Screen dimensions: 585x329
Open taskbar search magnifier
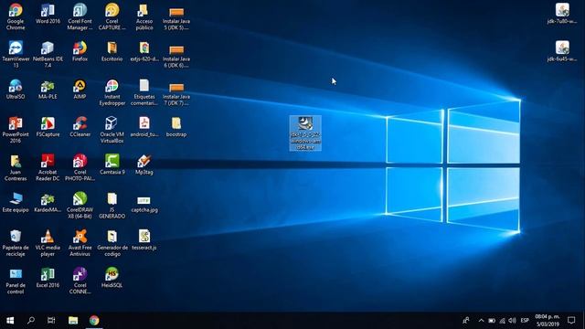pos(31,321)
